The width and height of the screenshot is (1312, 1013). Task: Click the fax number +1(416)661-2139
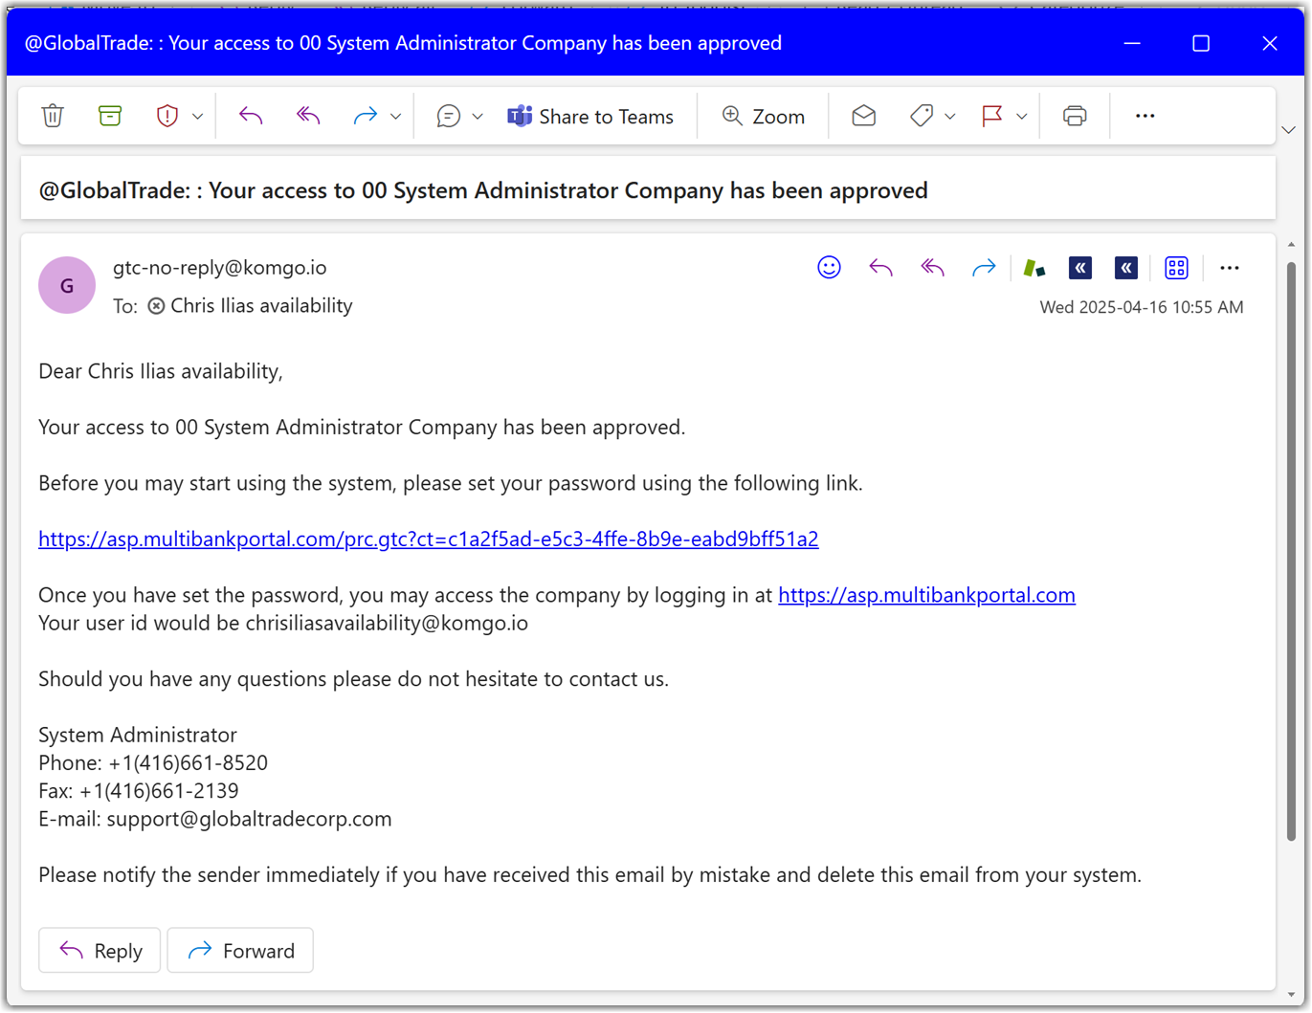[159, 791]
